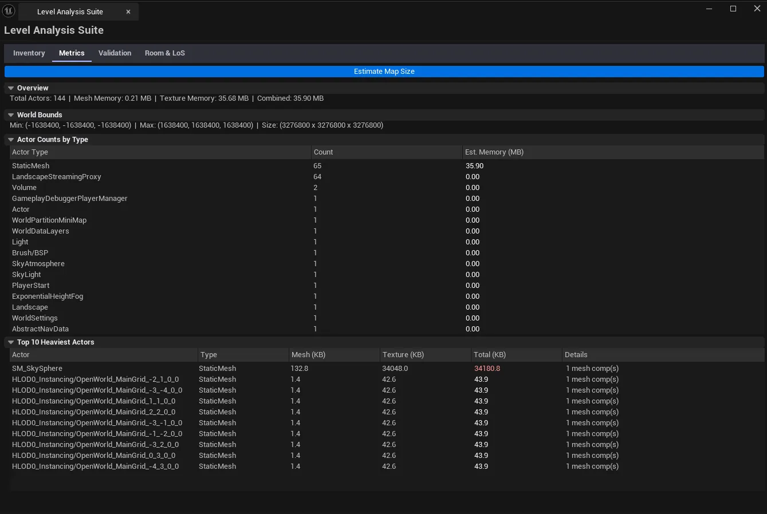Sort by the Count column header
The width and height of the screenshot is (767, 514).
[387, 152]
